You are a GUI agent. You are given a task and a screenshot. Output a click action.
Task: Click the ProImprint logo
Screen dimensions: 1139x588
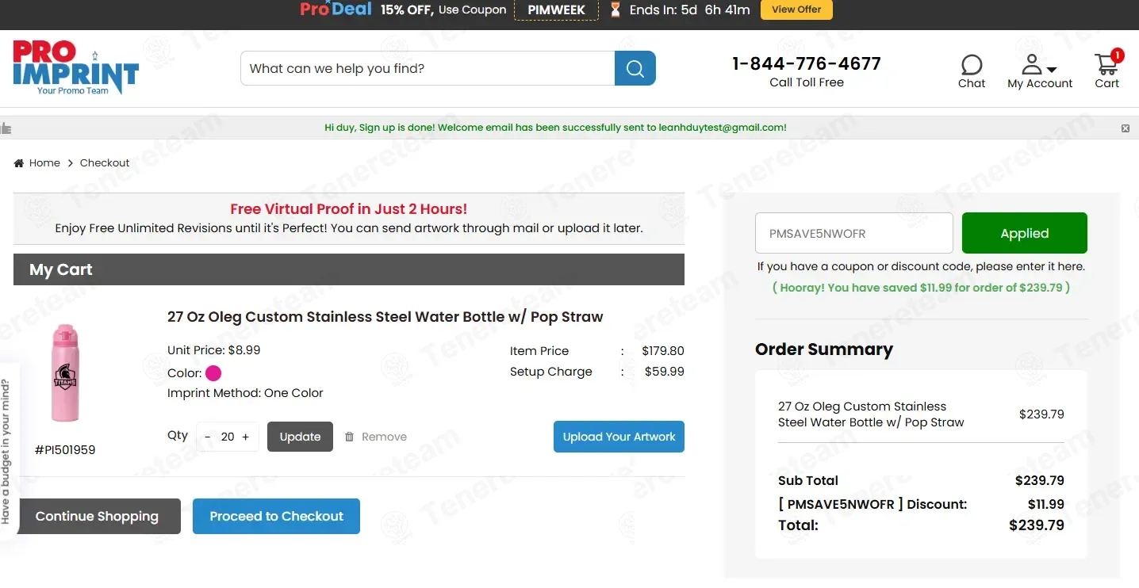pyautogui.click(x=75, y=68)
